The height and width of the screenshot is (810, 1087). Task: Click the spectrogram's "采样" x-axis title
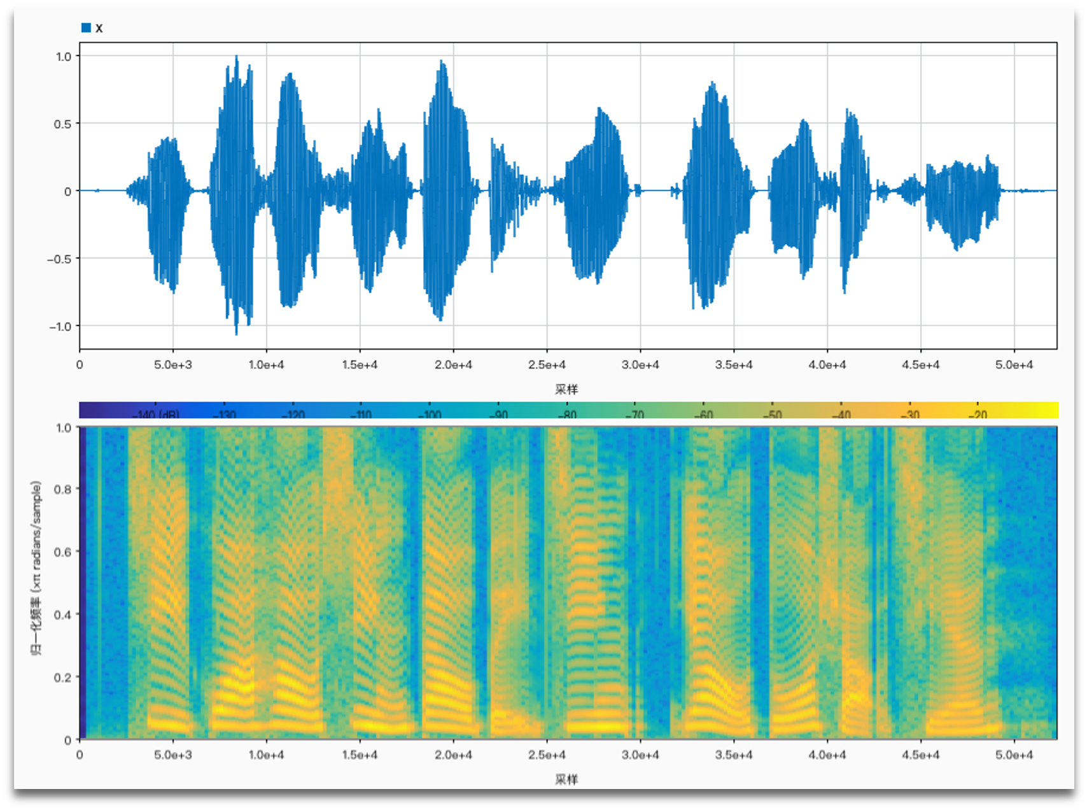566,779
